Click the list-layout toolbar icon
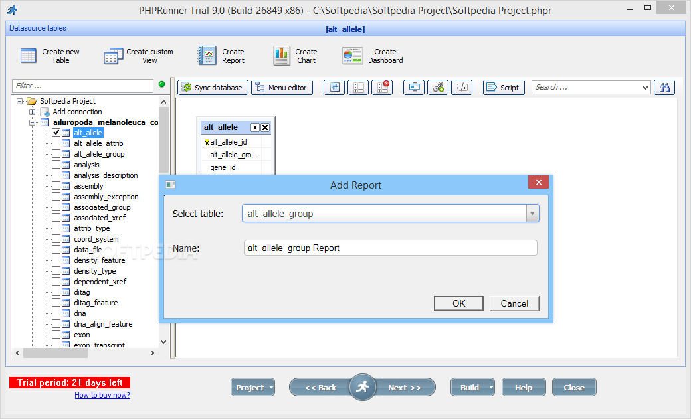 pos(358,87)
